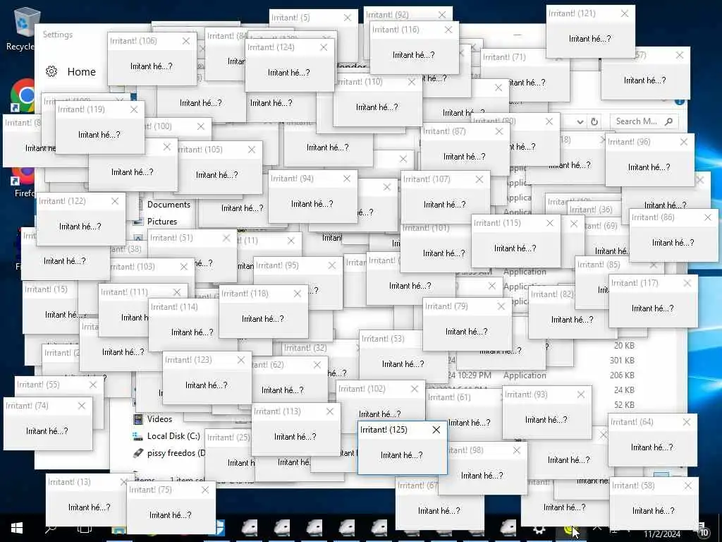Screen dimensions: 722x542
Task: Close the Irritant! (64) dialog
Action: tap(687, 422)
